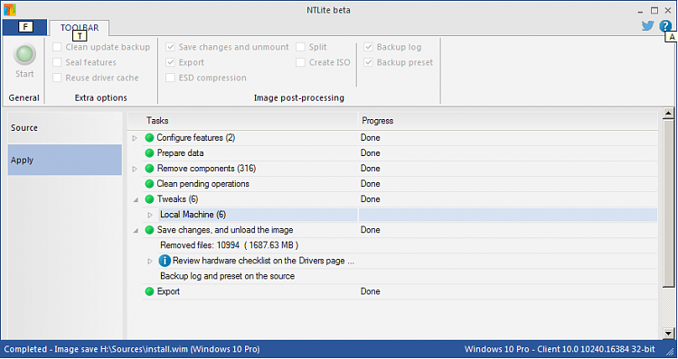The width and height of the screenshot is (678, 359).
Task: Select Removed files: 10994 line
Action: [x=230, y=245]
